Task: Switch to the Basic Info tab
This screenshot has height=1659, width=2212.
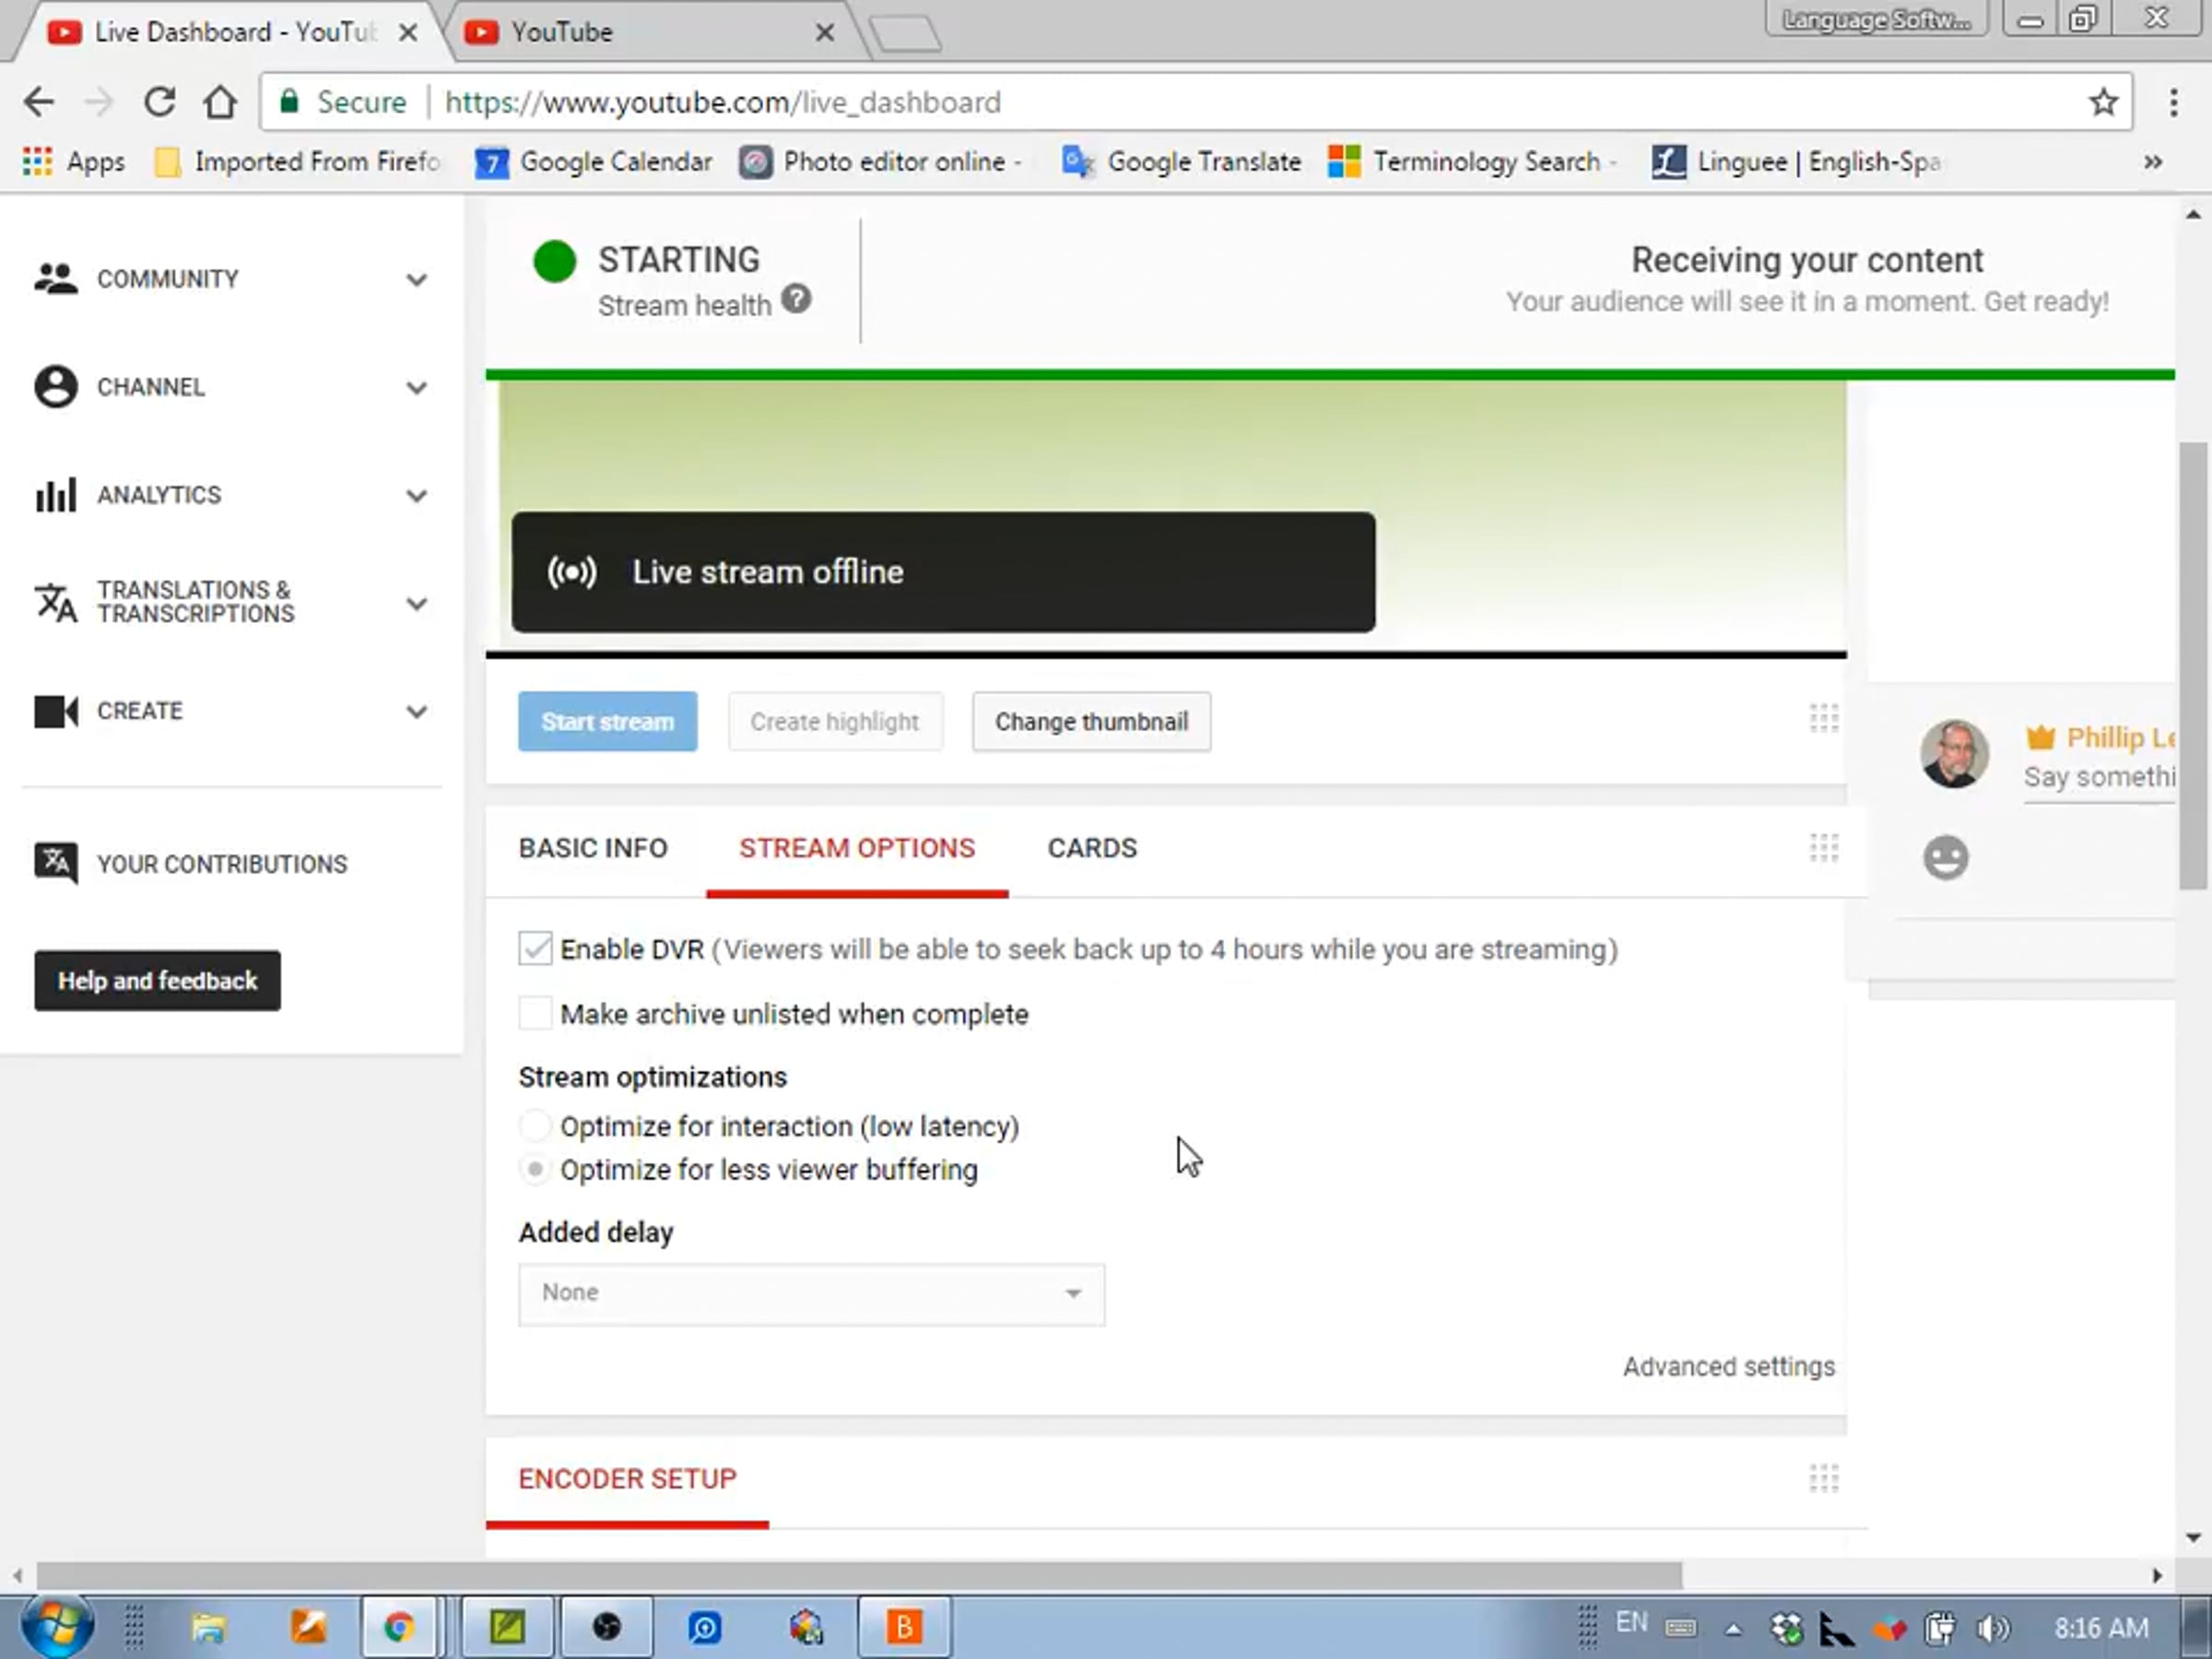Action: [x=593, y=848]
